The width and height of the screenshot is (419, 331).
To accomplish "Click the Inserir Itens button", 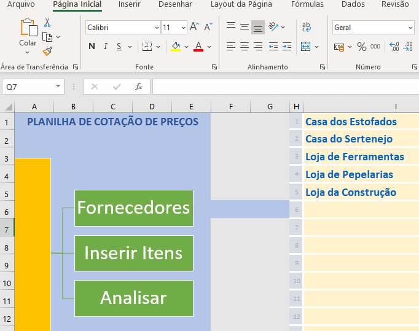I will click(x=134, y=253).
